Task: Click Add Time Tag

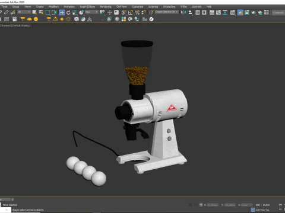Action: [x=262, y=210]
